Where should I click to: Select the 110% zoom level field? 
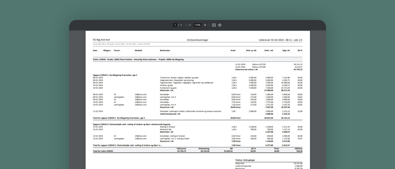click(197, 25)
